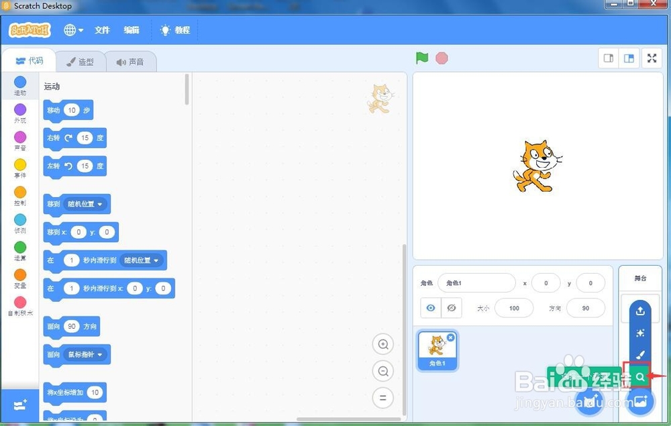Image resolution: width=671 pixels, height=426 pixels.
Task: Click the 大小 size field 100
Action: coord(514,308)
